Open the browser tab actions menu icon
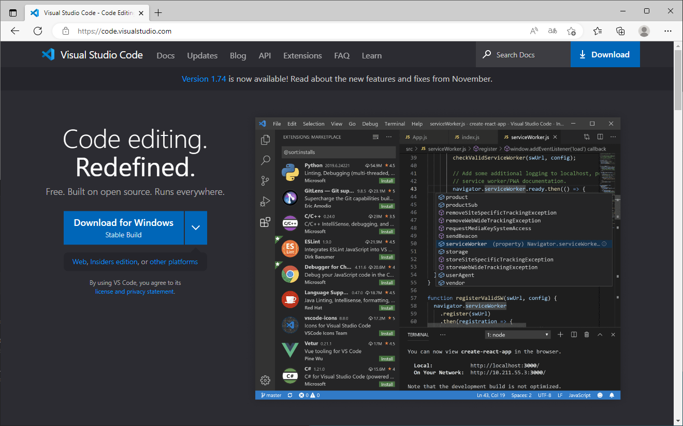Viewport: 683px width, 426px height. tap(13, 12)
